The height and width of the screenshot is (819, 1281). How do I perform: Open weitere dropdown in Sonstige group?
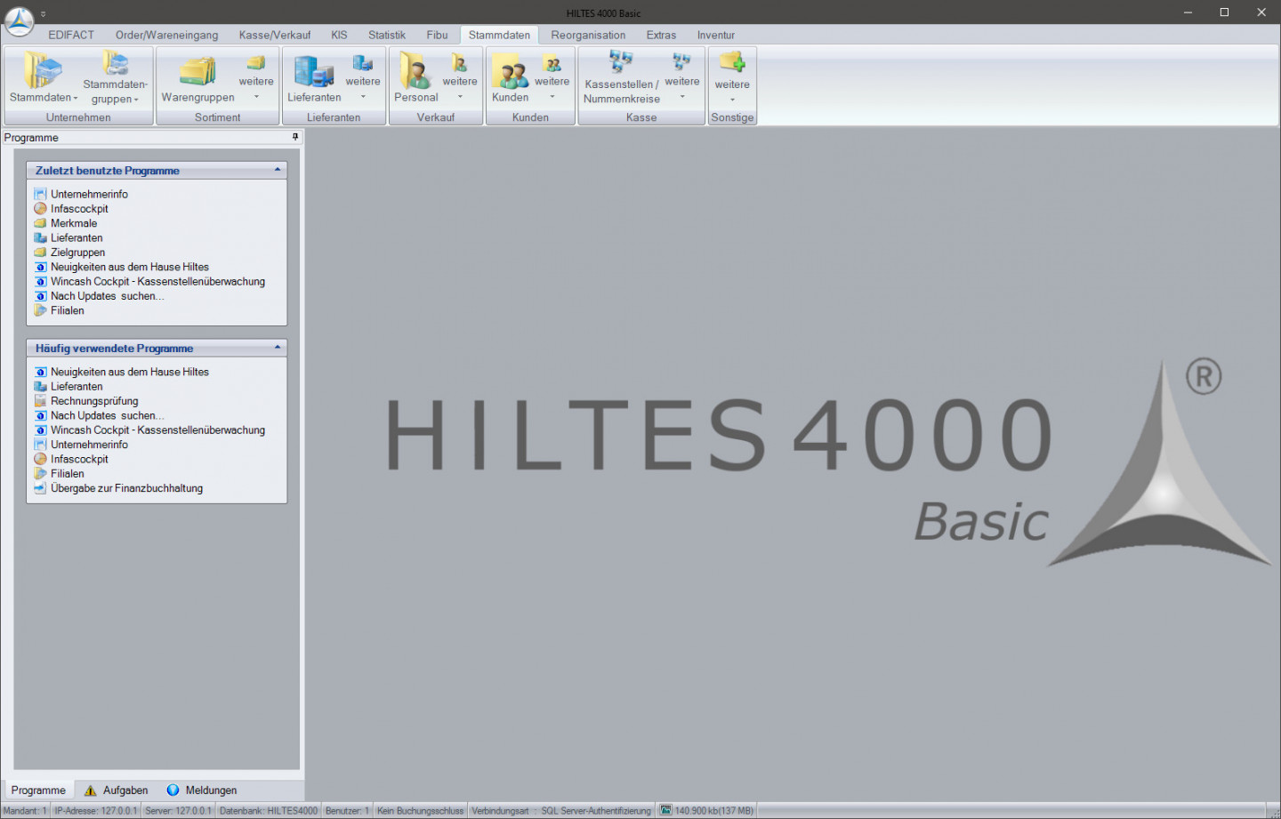[x=732, y=77]
